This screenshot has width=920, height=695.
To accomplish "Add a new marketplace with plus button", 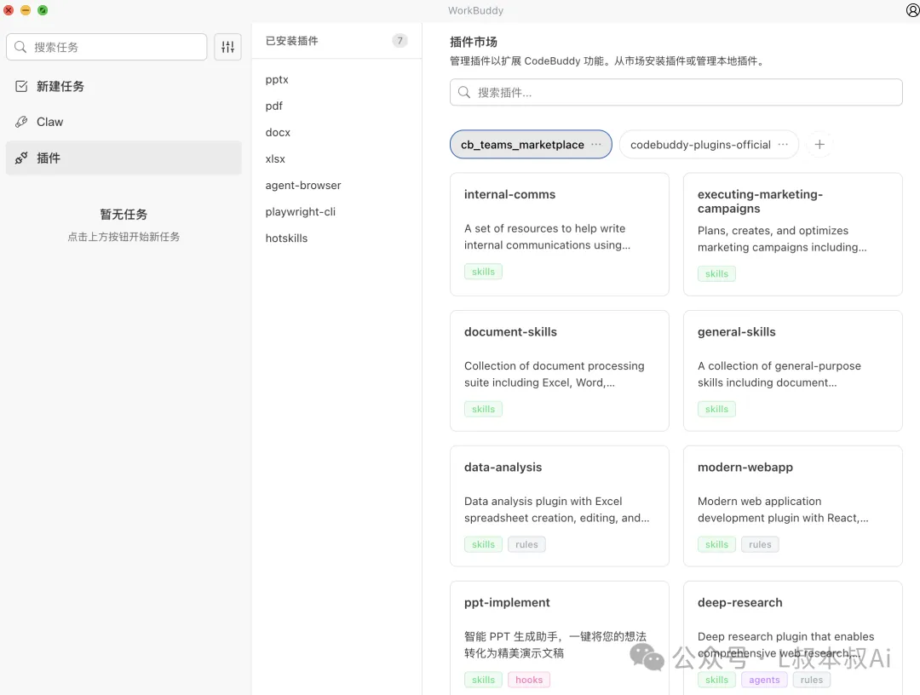I will pos(819,144).
